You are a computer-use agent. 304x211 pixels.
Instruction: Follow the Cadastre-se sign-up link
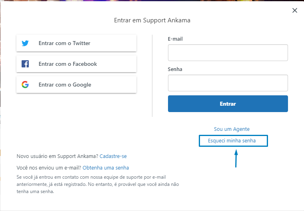(113, 156)
